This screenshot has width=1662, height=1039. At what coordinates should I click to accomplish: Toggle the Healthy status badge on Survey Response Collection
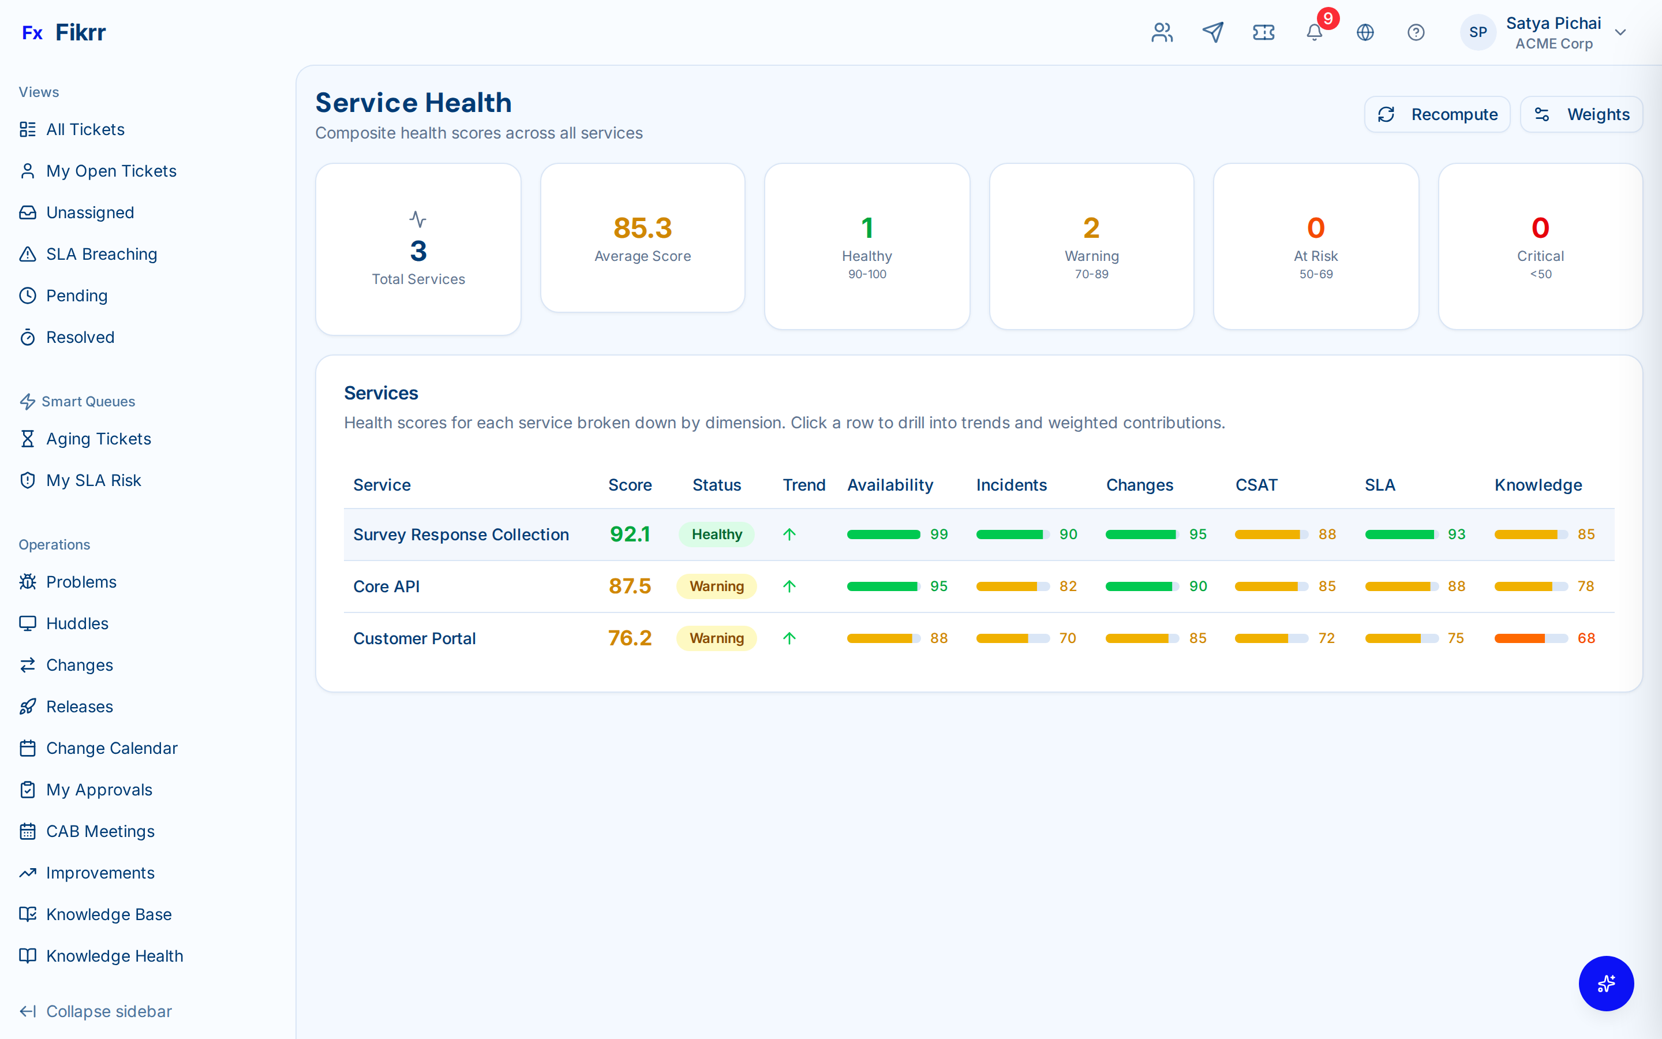[x=716, y=534]
